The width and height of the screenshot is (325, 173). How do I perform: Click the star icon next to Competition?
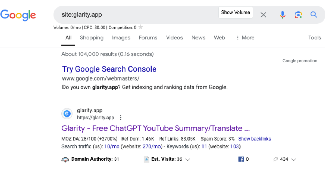(141, 27)
